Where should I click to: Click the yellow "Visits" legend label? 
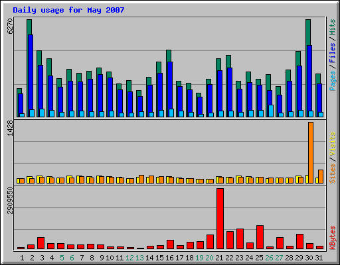pyautogui.click(x=332, y=144)
